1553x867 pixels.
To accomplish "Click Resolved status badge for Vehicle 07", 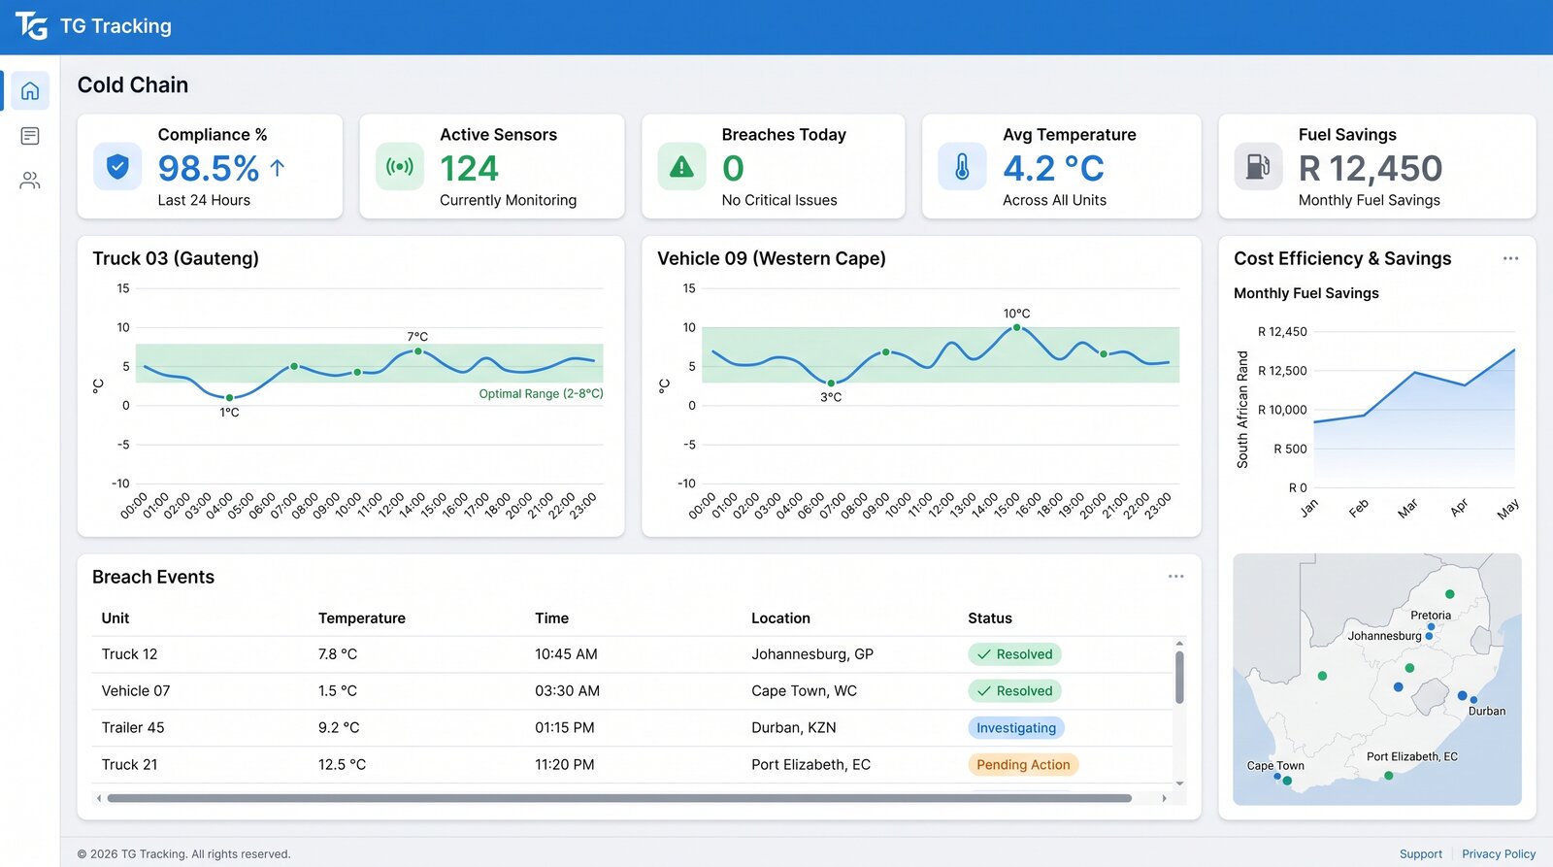I will pyautogui.click(x=1014, y=691).
